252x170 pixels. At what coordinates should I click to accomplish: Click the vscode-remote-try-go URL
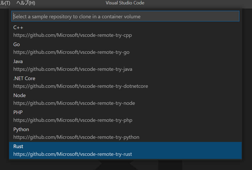[71, 52]
